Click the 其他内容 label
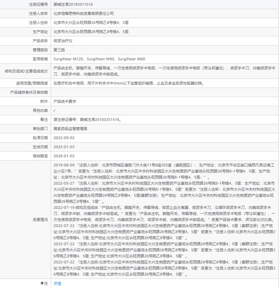Screen dimensions: 279x288 point(40,110)
